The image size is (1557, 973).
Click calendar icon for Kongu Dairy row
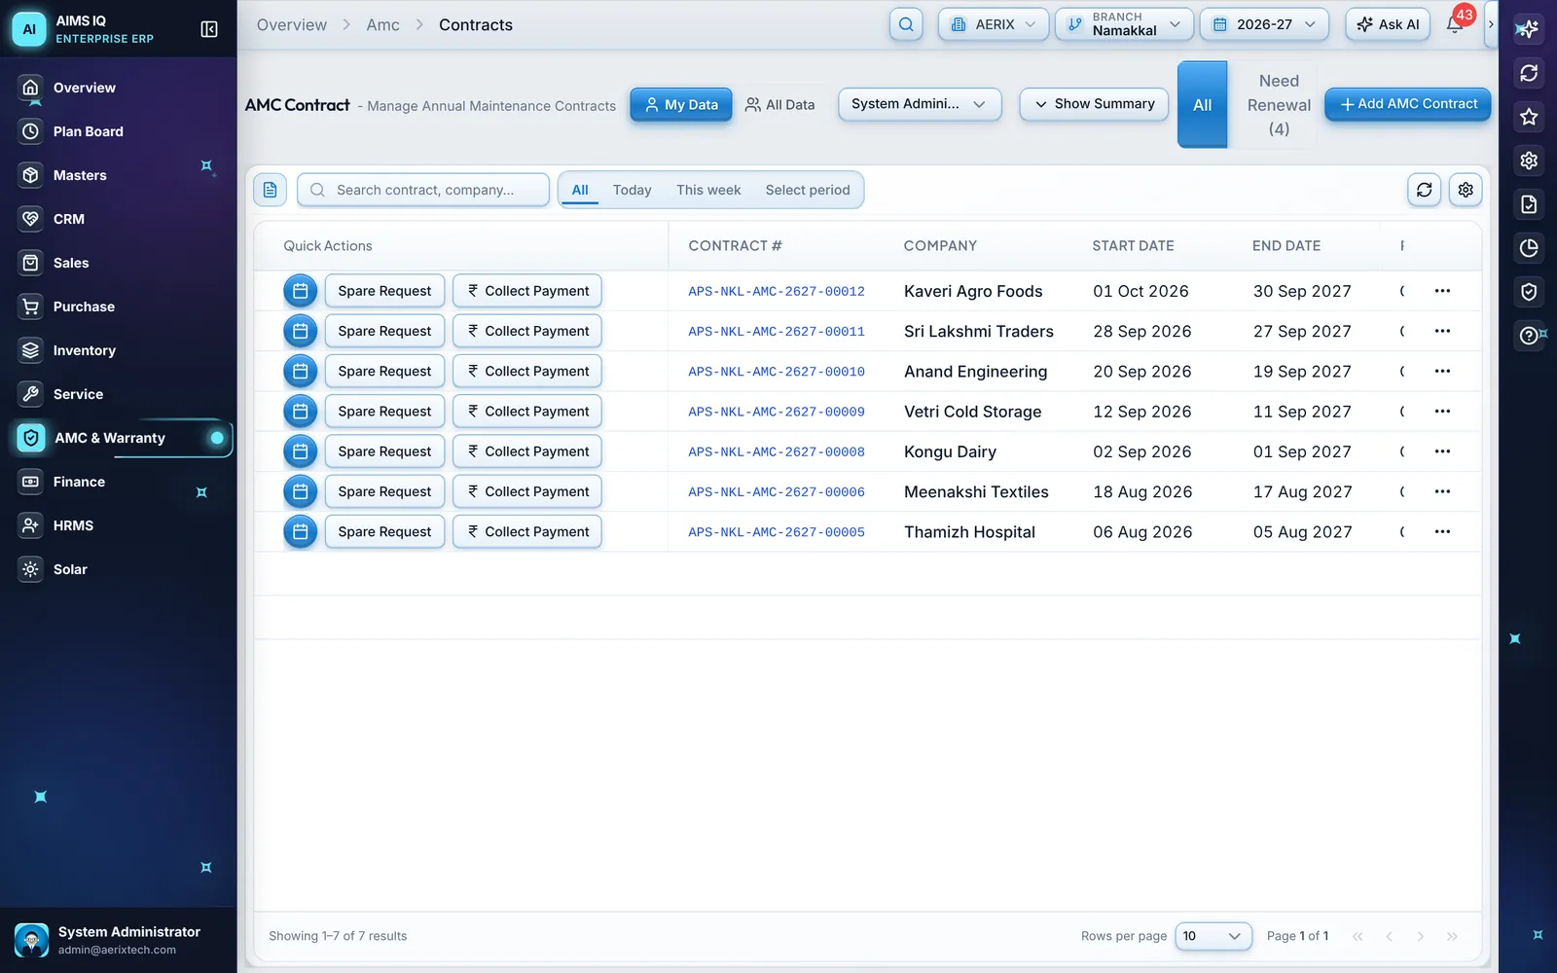(300, 451)
